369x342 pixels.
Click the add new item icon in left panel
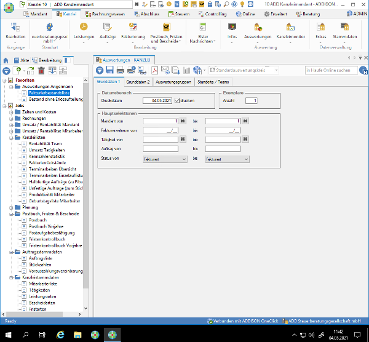pyautogui.click(x=17, y=70)
